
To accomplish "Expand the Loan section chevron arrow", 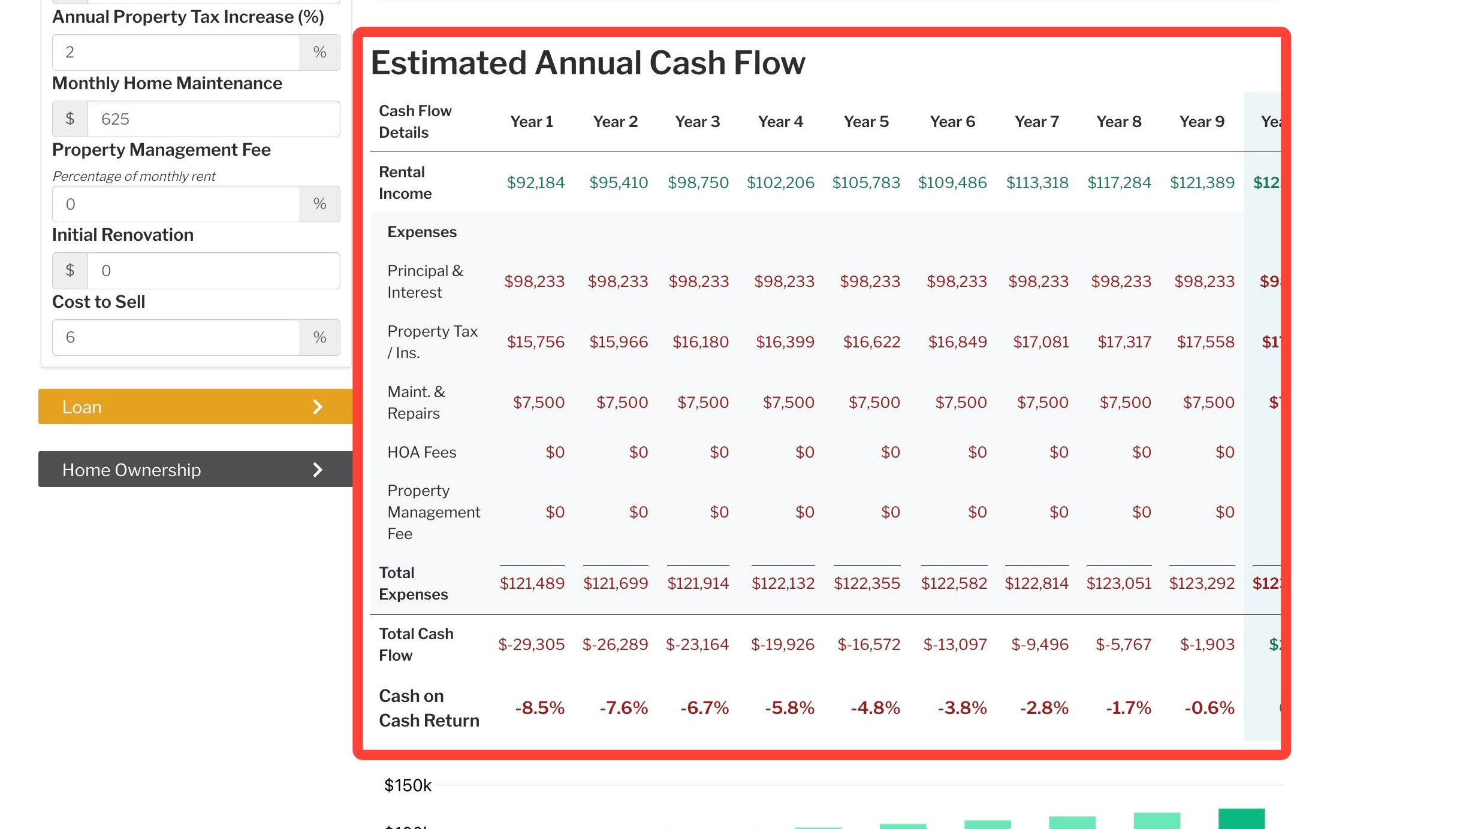I will pyautogui.click(x=318, y=407).
